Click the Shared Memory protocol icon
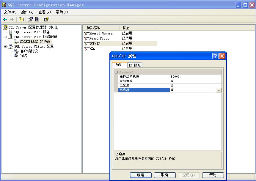256x181 pixels. [86, 34]
